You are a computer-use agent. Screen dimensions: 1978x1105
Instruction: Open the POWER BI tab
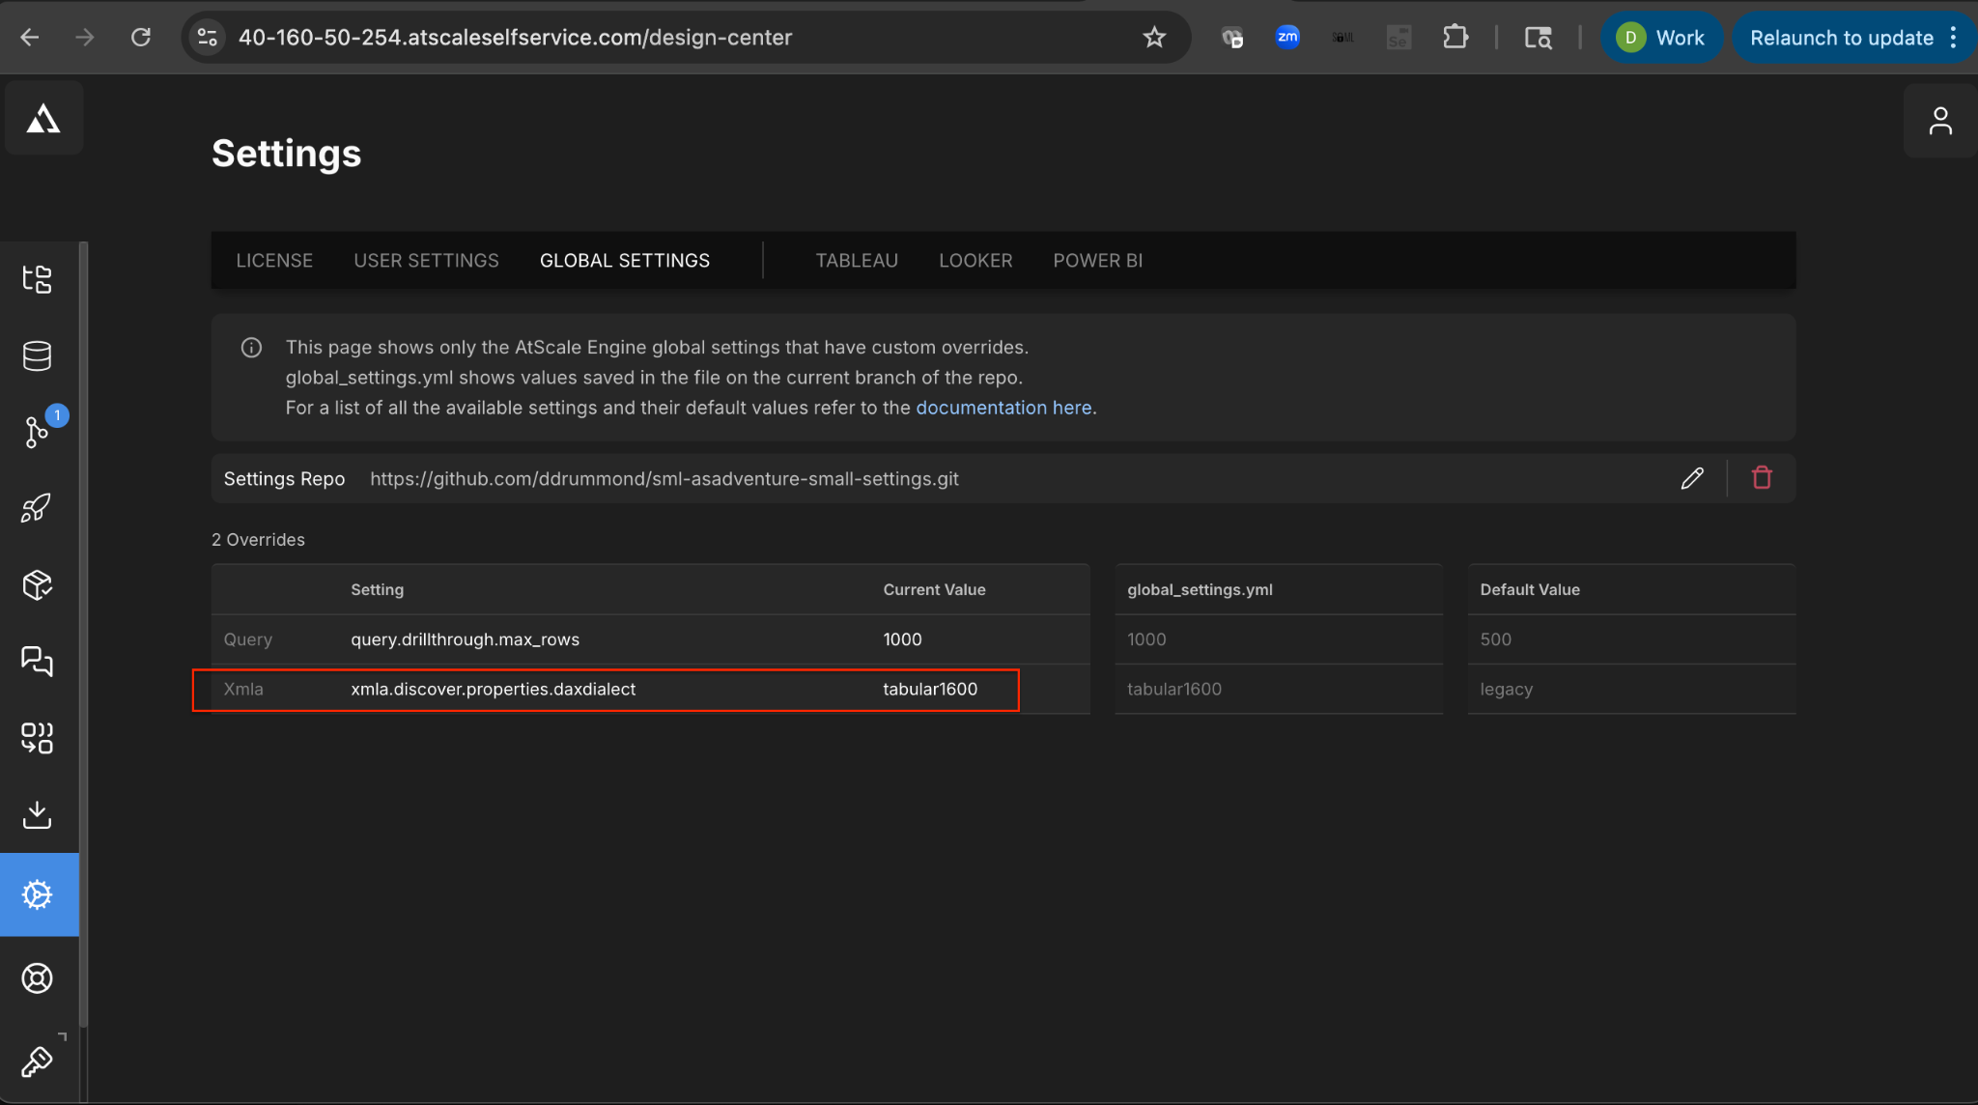pos(1097,261)
